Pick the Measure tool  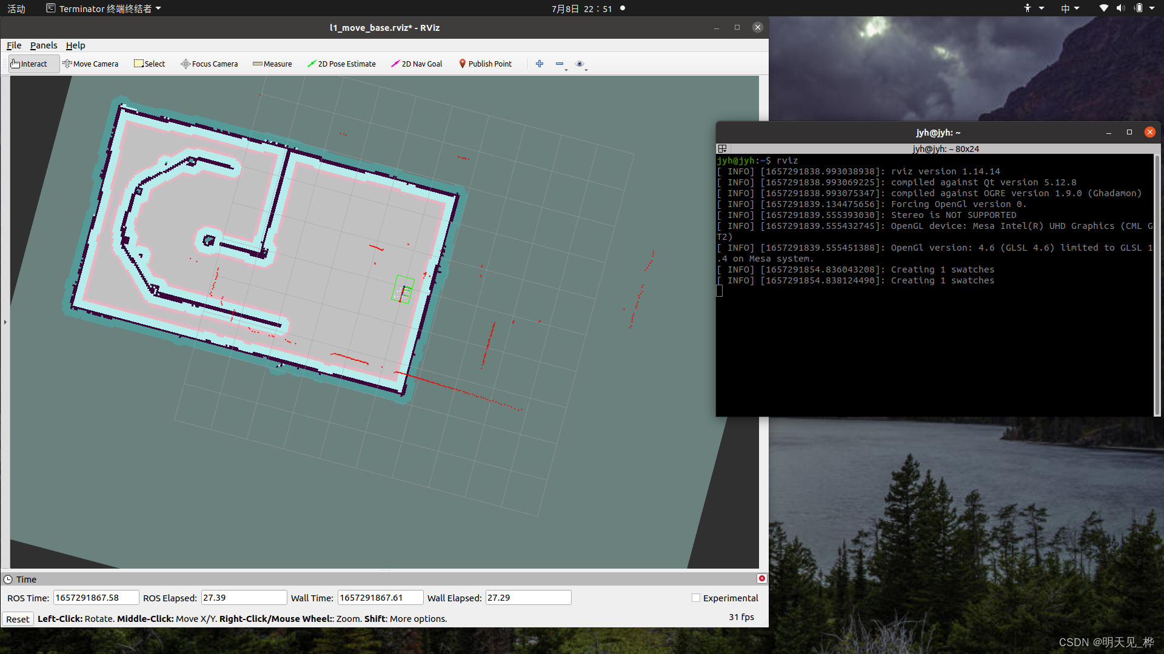tap(272, 64)
